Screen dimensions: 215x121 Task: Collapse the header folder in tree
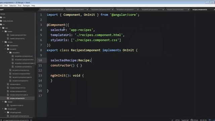click(3, 31)
